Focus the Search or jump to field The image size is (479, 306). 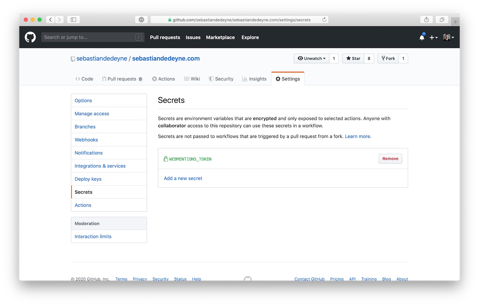[x=93, y=37]
